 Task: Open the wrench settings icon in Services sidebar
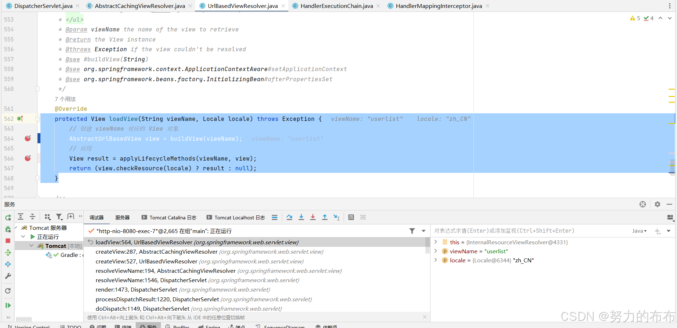click(8, 276)
